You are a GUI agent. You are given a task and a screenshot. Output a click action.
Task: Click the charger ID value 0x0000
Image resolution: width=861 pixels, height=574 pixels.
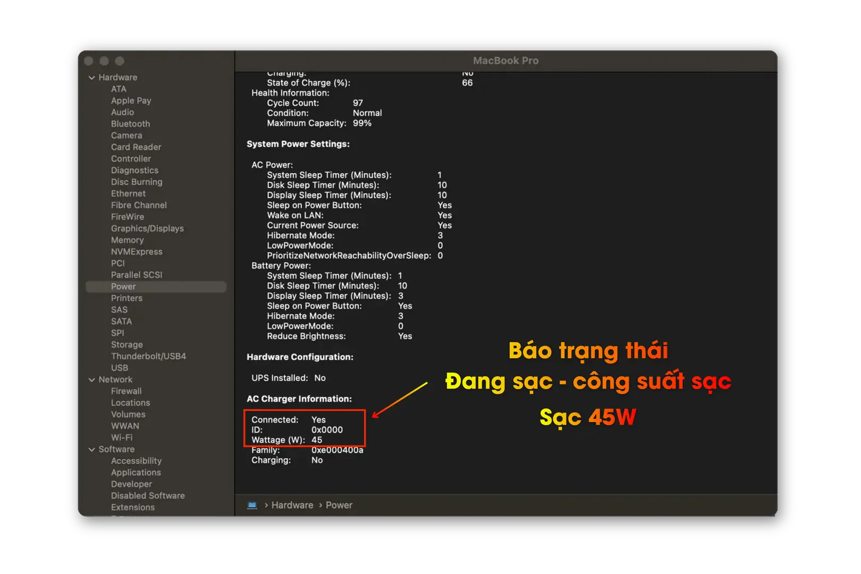tap(327, 430)
